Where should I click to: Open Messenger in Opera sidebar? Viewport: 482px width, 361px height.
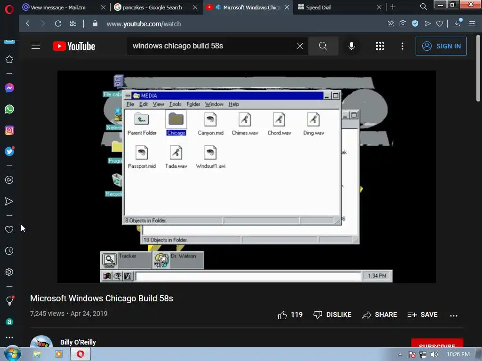coord(9,88)
